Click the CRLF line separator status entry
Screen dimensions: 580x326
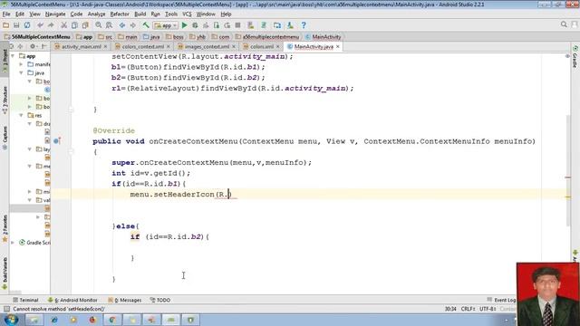(468, 309)
